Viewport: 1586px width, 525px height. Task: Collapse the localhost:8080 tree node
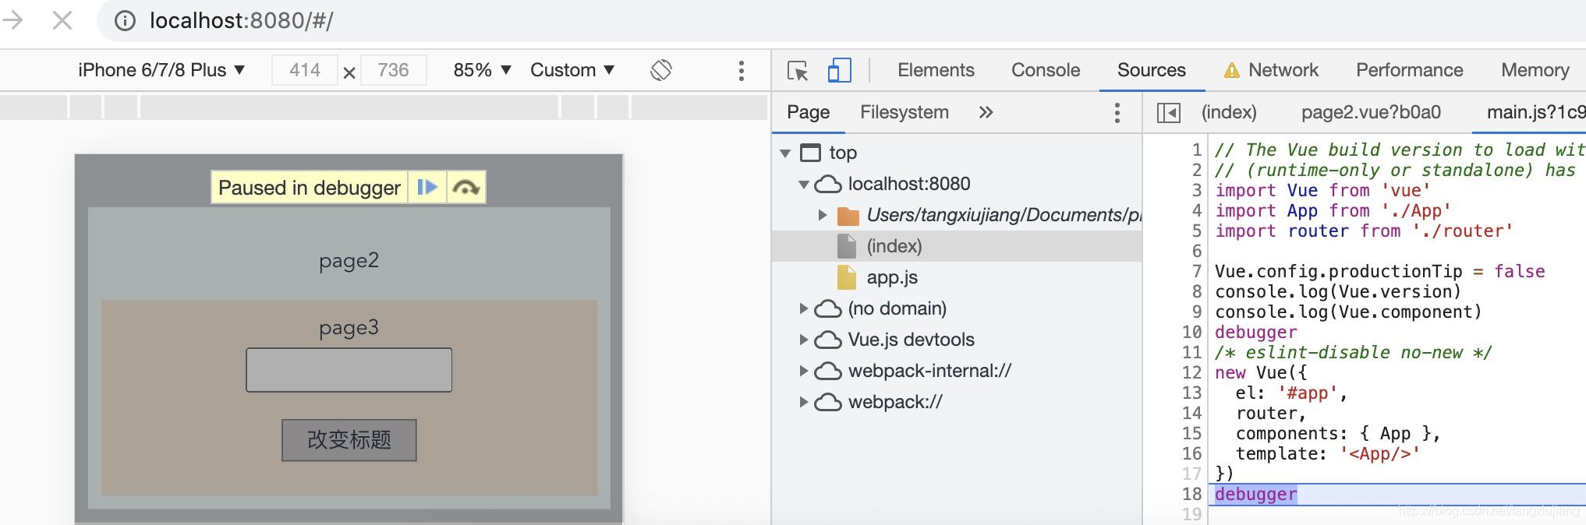click(x=803, y=185)
